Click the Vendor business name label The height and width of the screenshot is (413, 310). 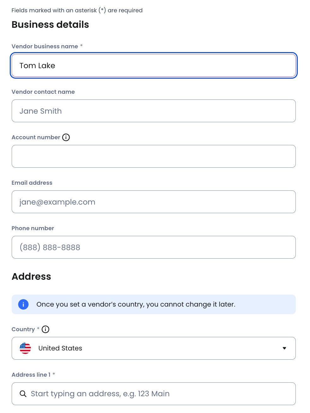tap(45, 46)
